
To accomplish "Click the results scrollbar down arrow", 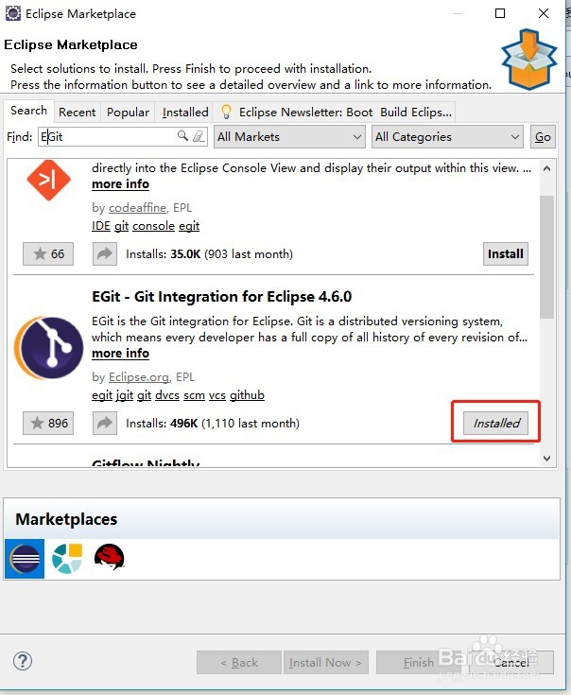I will [x=546, y=459].
